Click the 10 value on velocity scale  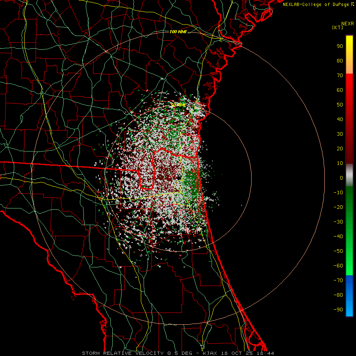(340, 163)
